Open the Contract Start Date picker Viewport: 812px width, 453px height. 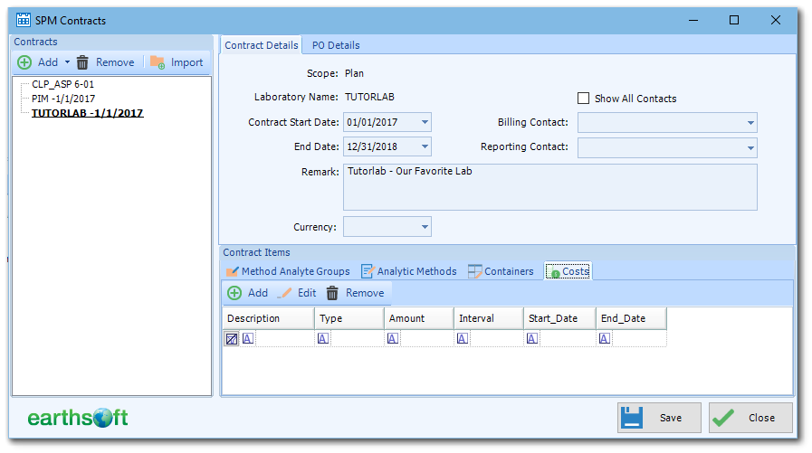click(425, 123)
